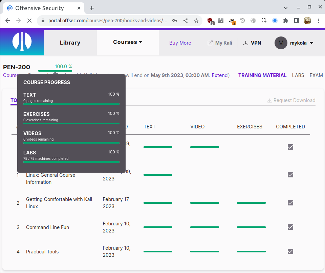Open the uBlock Origin extension
Image resolution: width=325 pixels, height=273 pixels.
tap(211, 21)
